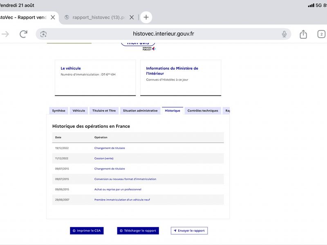Select the Informations du Ministère de l'Intérieur card
The height and width of the screenshot is (245, 327).
(x=181, y=78)
